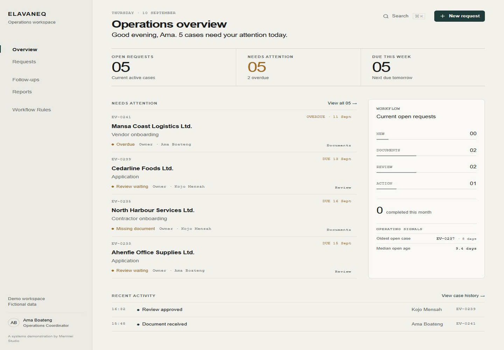Go to Requests in the sidebar
Image resolution: width=504 pixels, height=350 pixels.
pyautogui.click(x=24, y=62)
